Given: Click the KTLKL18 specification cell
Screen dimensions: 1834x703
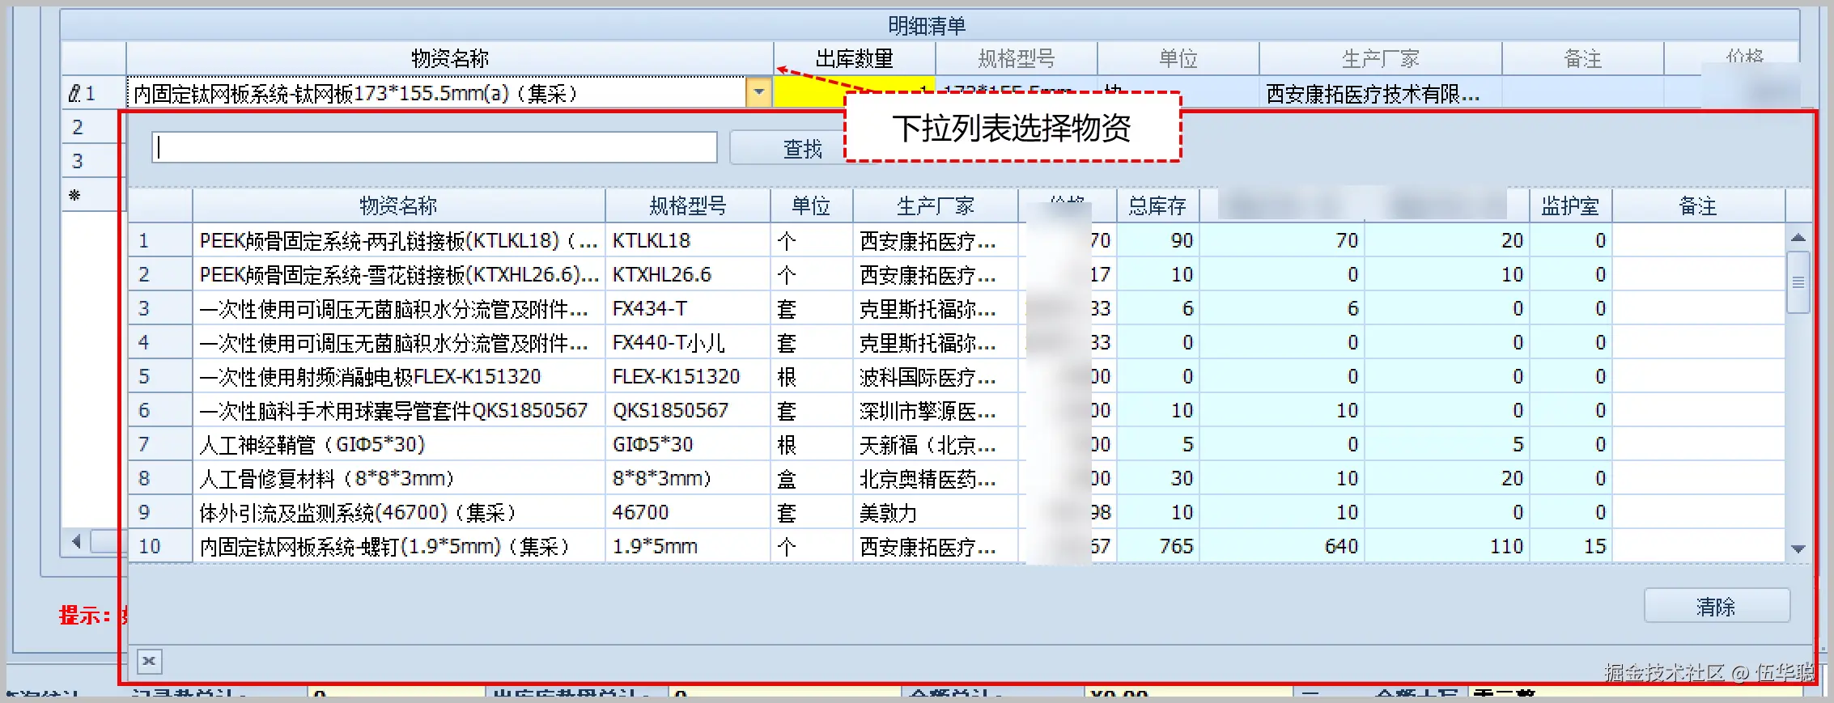Looking at the screenshot, I should pos(687,240).
